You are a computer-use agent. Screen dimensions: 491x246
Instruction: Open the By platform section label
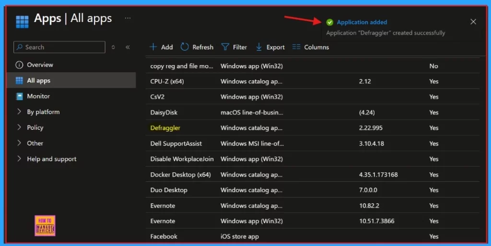pos(43,112)
